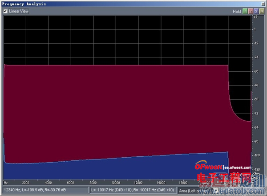Click the -72 dB scale label
Viewport: 267px width, 196px height.
(256, 113)
